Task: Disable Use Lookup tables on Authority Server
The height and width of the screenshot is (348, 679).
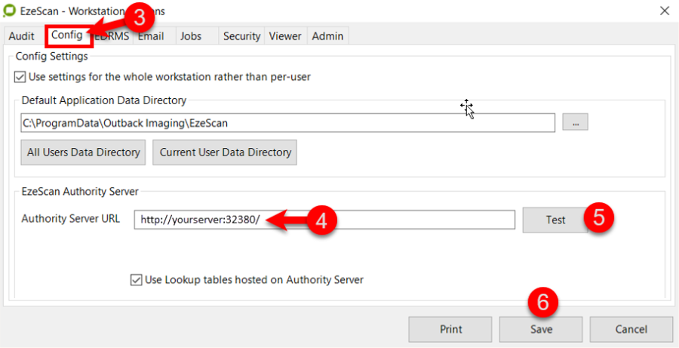Action: coord(137,280)
